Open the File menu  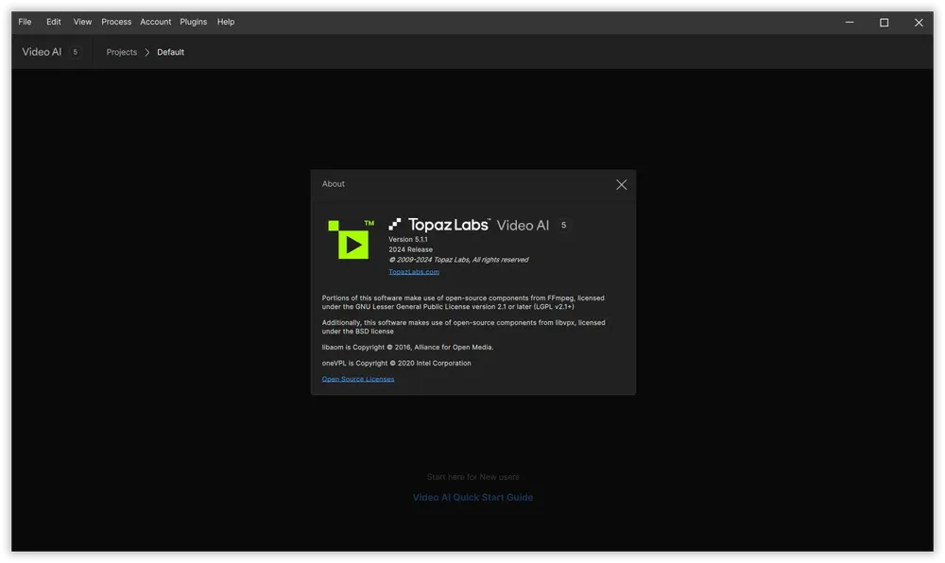25,22
